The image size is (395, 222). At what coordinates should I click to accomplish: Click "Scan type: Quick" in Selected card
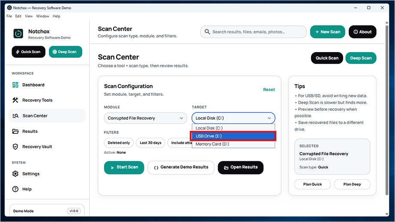[x=314, y=167]
